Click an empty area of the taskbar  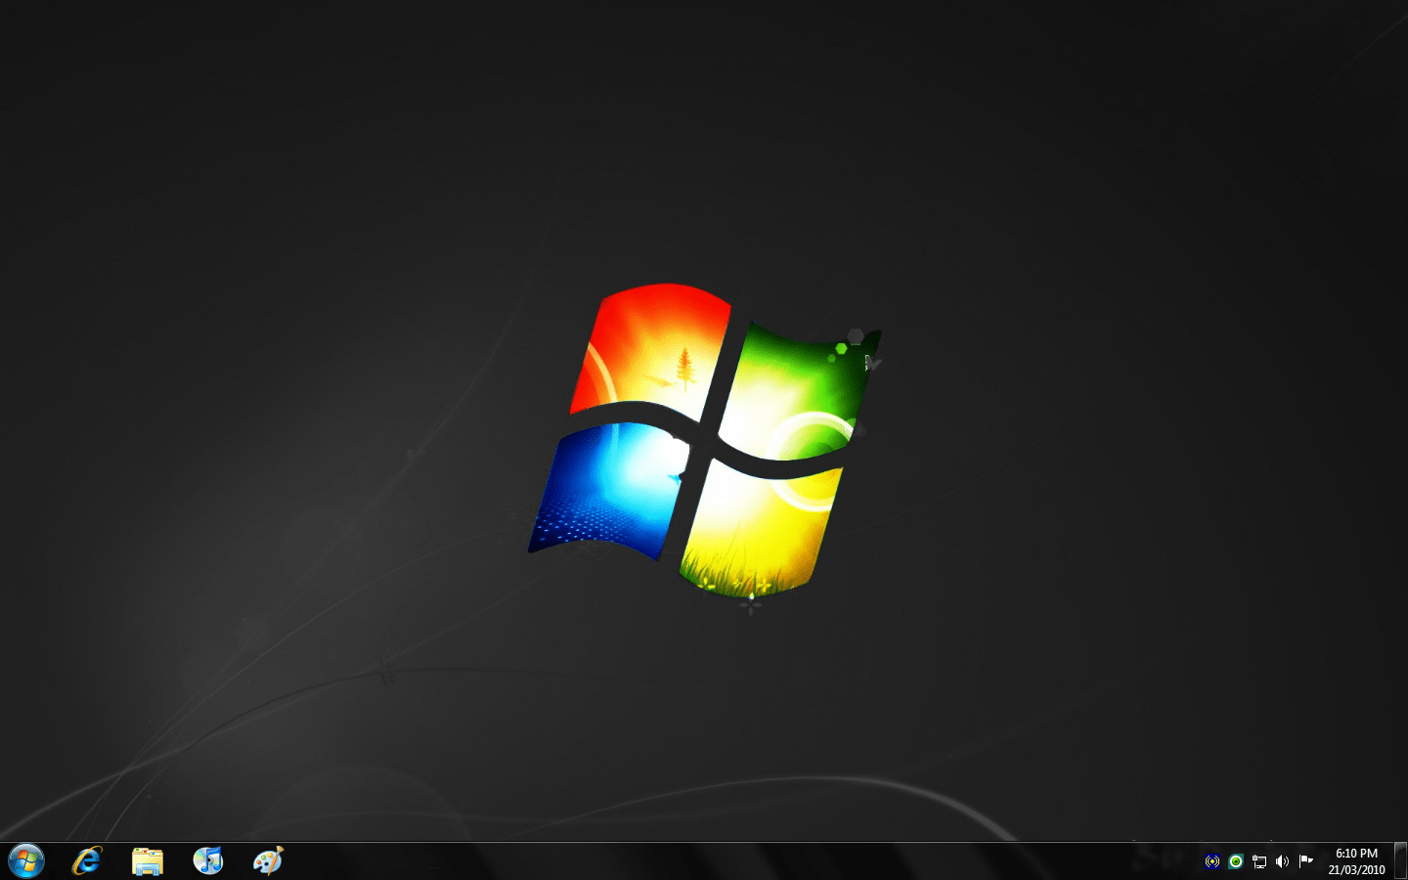[x=684, y=861]
